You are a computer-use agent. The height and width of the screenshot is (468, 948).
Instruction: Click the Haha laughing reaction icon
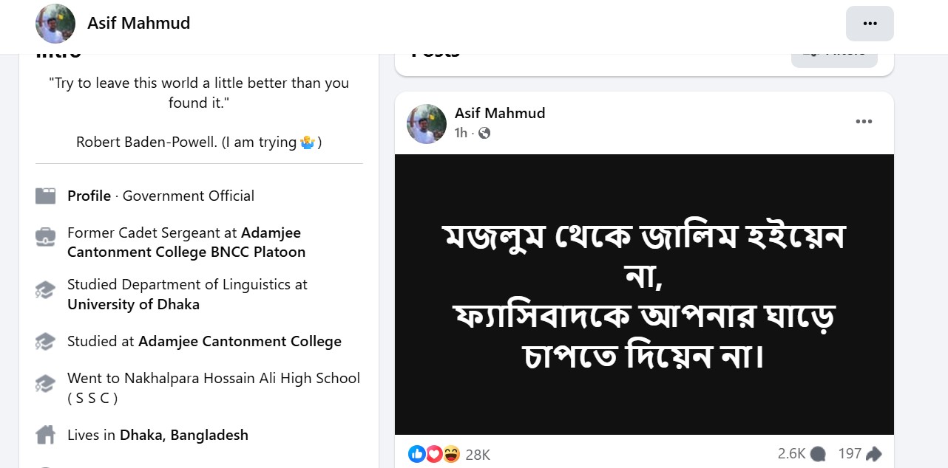451,454
